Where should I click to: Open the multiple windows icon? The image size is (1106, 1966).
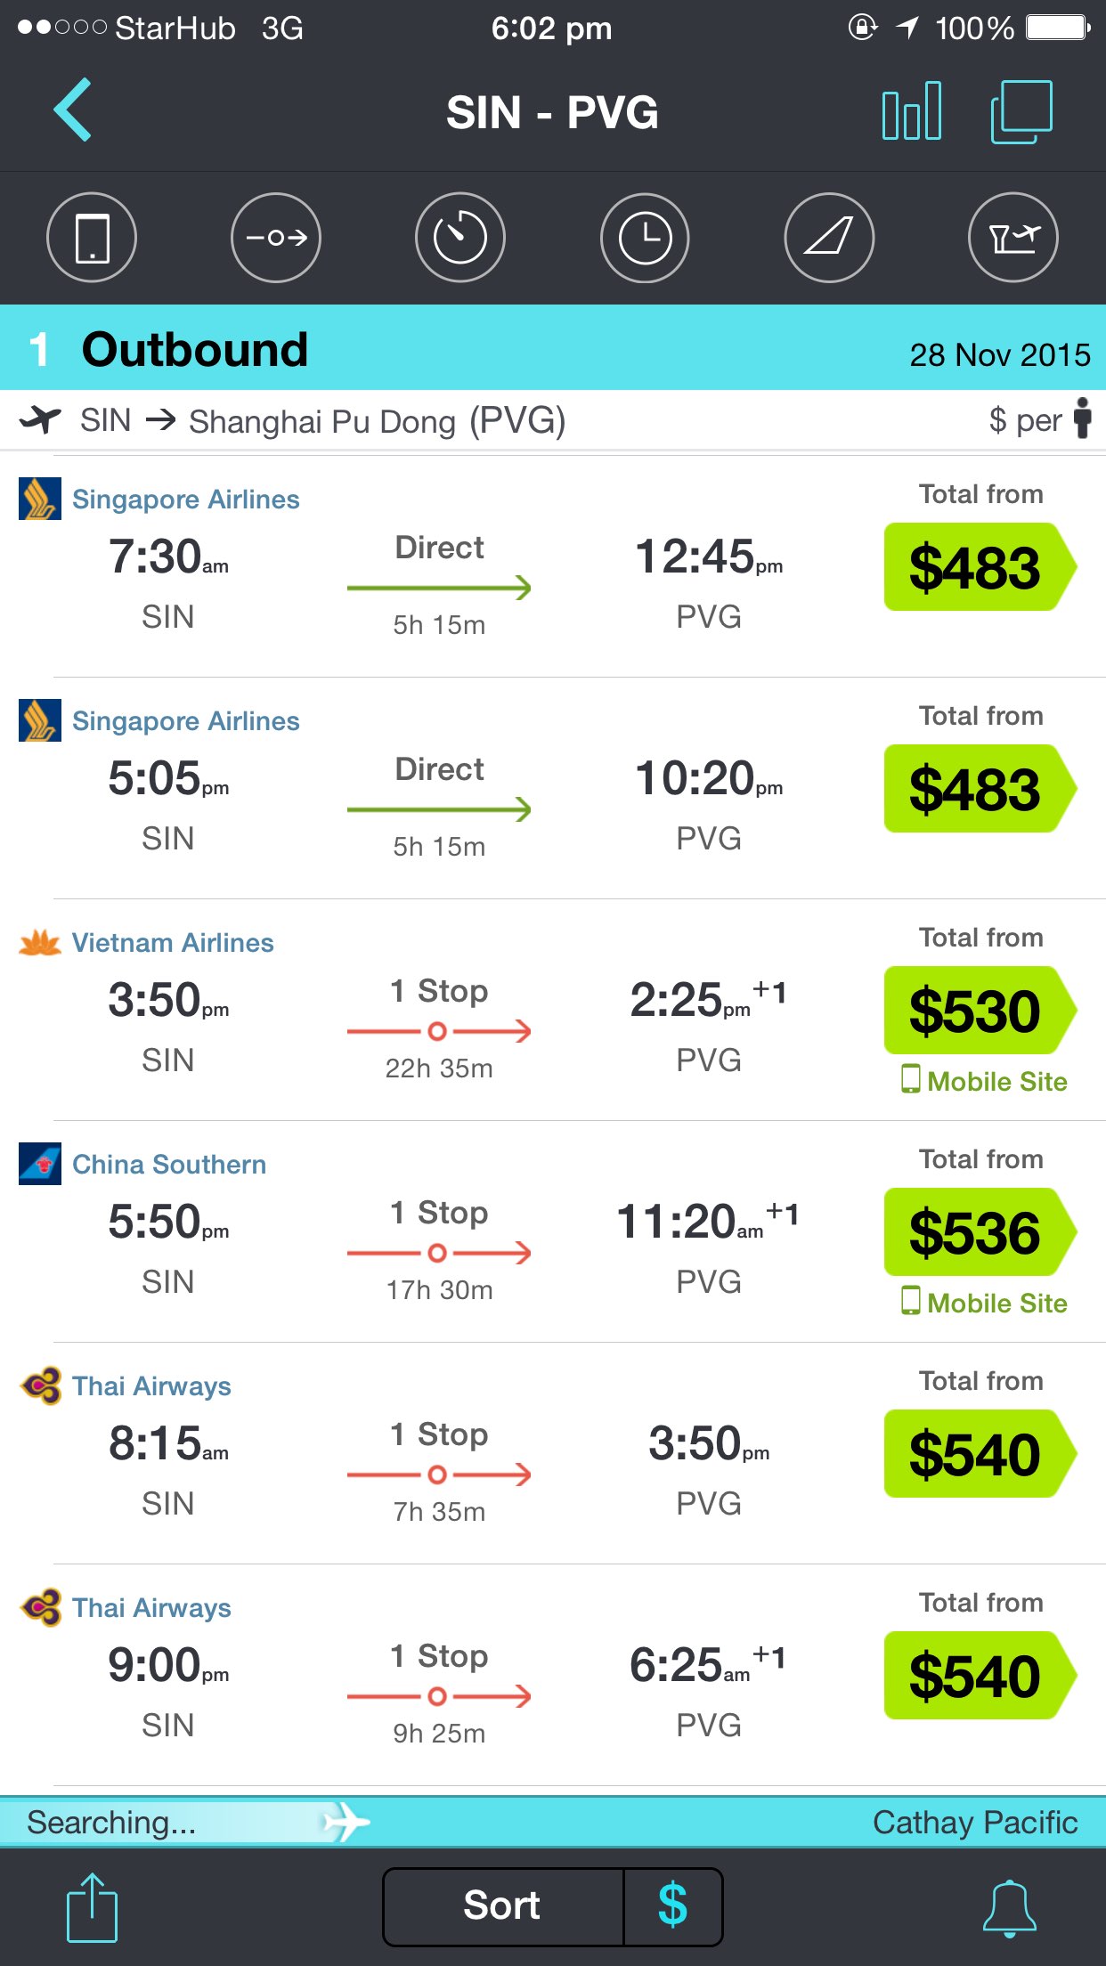1021,111
